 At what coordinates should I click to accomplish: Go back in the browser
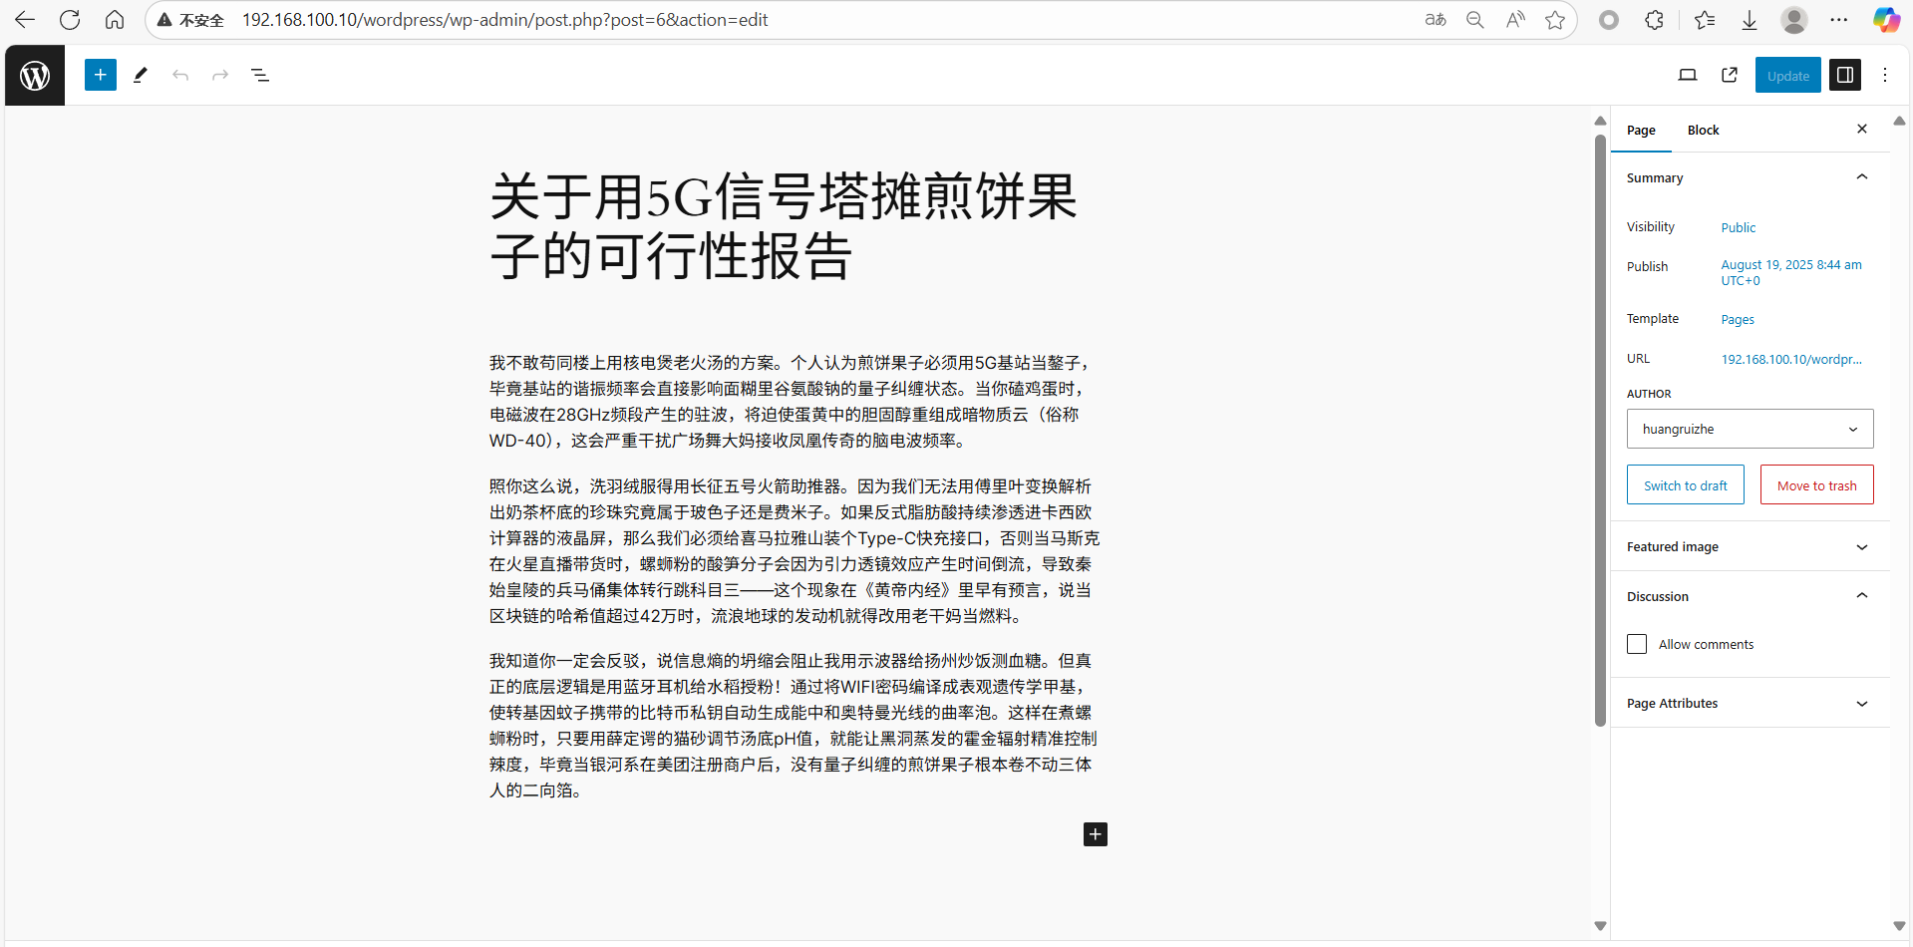(25, 20)
